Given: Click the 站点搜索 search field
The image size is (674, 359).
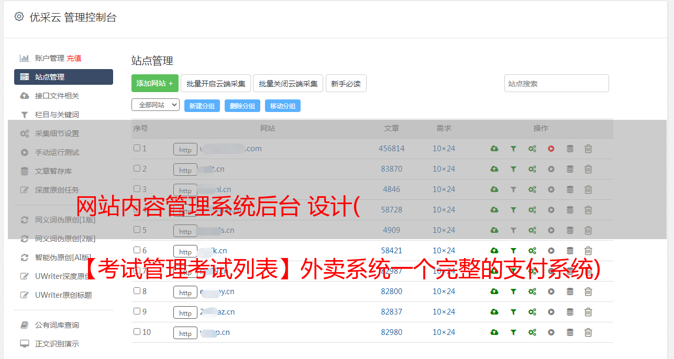Looking at the screenshot, I should [x=556, y=83].
